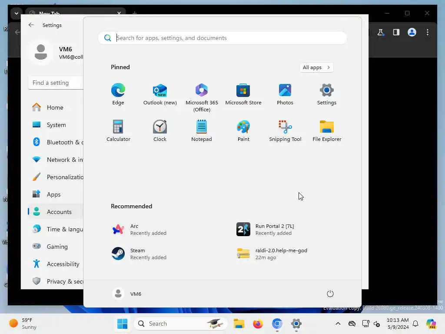445x334 pixels.
Task: Open the VM6 user profile button
Action: point(127,294)
